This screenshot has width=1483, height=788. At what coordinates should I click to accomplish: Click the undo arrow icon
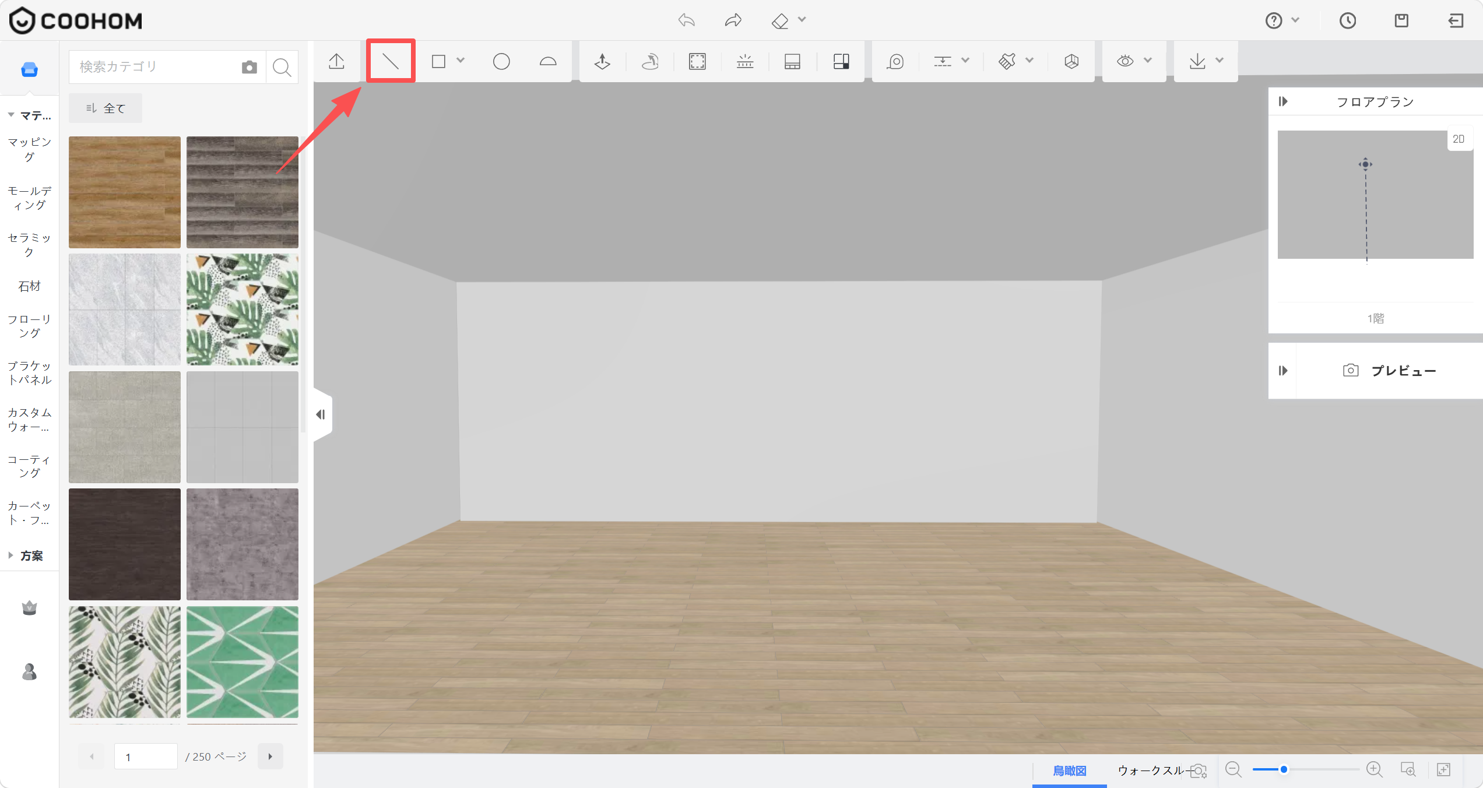[687, 20]
